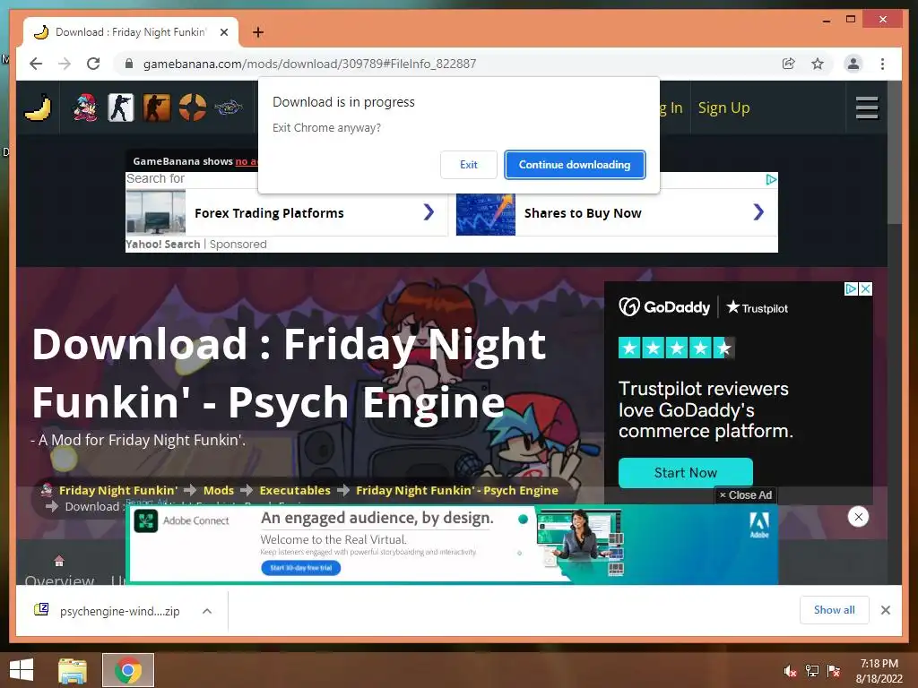Open the Windows Start button

22,670
